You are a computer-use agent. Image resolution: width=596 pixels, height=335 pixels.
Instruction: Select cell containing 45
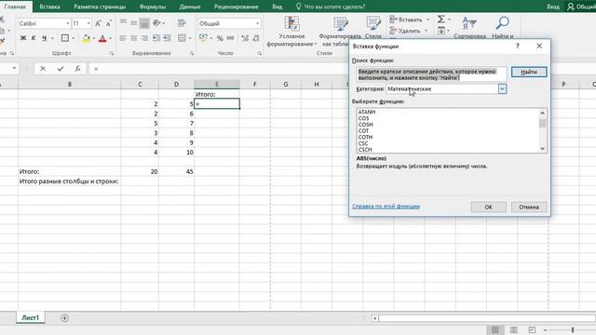(x=176, y=171)
